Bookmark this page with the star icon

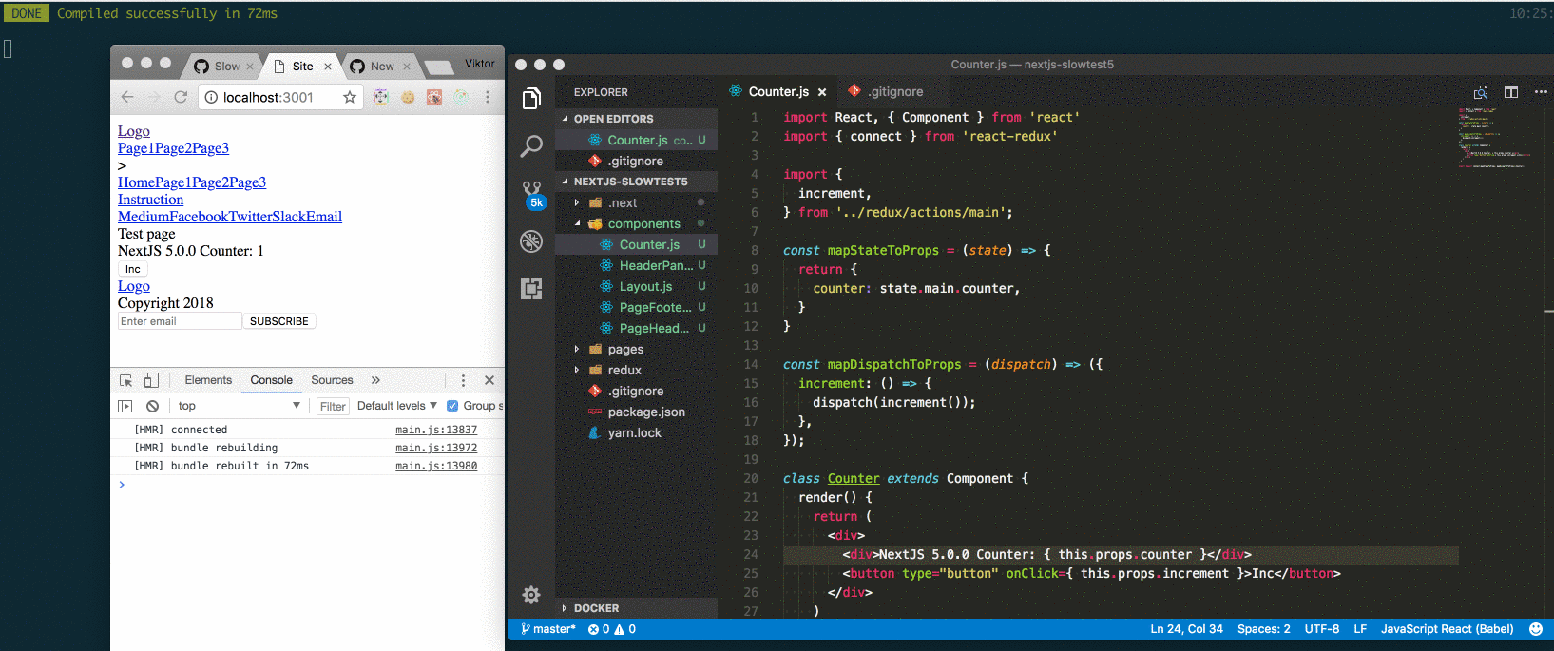(x=350, y=97)
